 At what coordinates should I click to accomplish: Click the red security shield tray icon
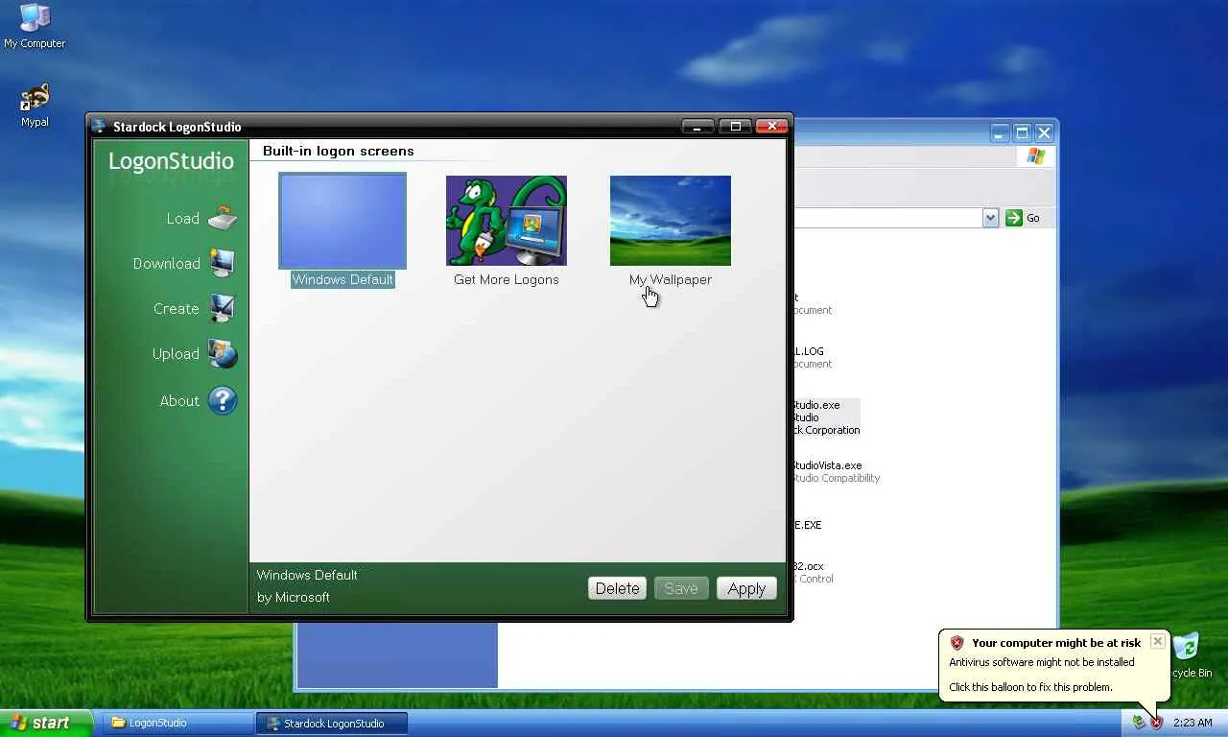click(1156, 723)
